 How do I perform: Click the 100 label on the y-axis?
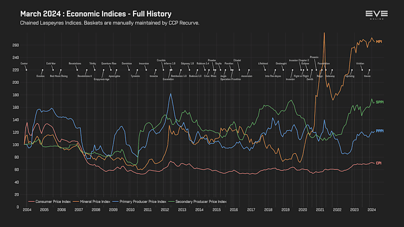(x=15, y=145)
